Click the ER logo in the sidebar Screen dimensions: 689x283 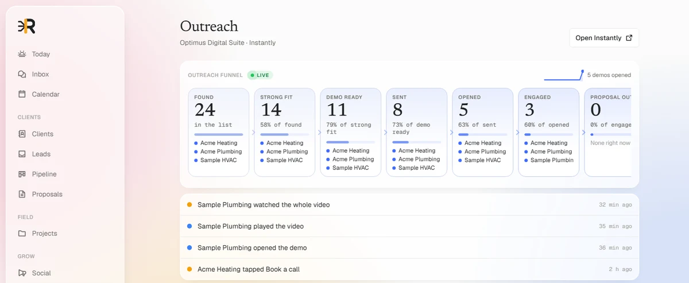click(26, 26)
